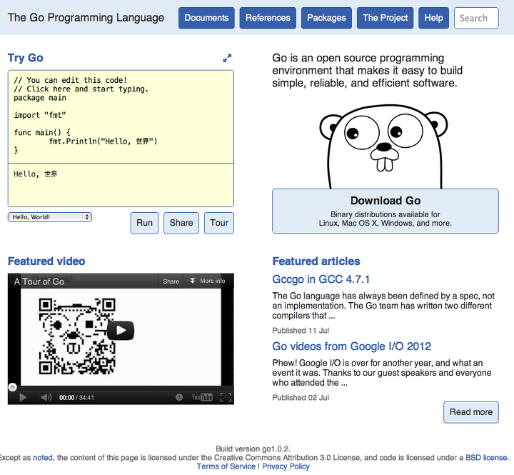Image resolution: width=514 pixels, height=475 pixels.
Task: Run the Go code sample
Action: coord(144,223)
